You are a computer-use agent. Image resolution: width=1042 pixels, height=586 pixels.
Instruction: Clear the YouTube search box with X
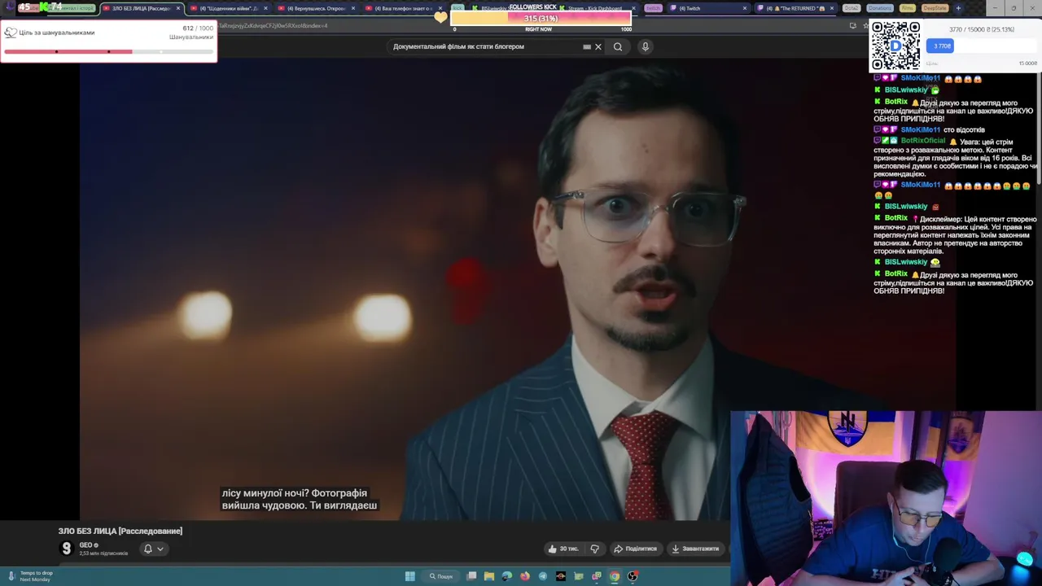pyautogui.click(x=598, y=46)
